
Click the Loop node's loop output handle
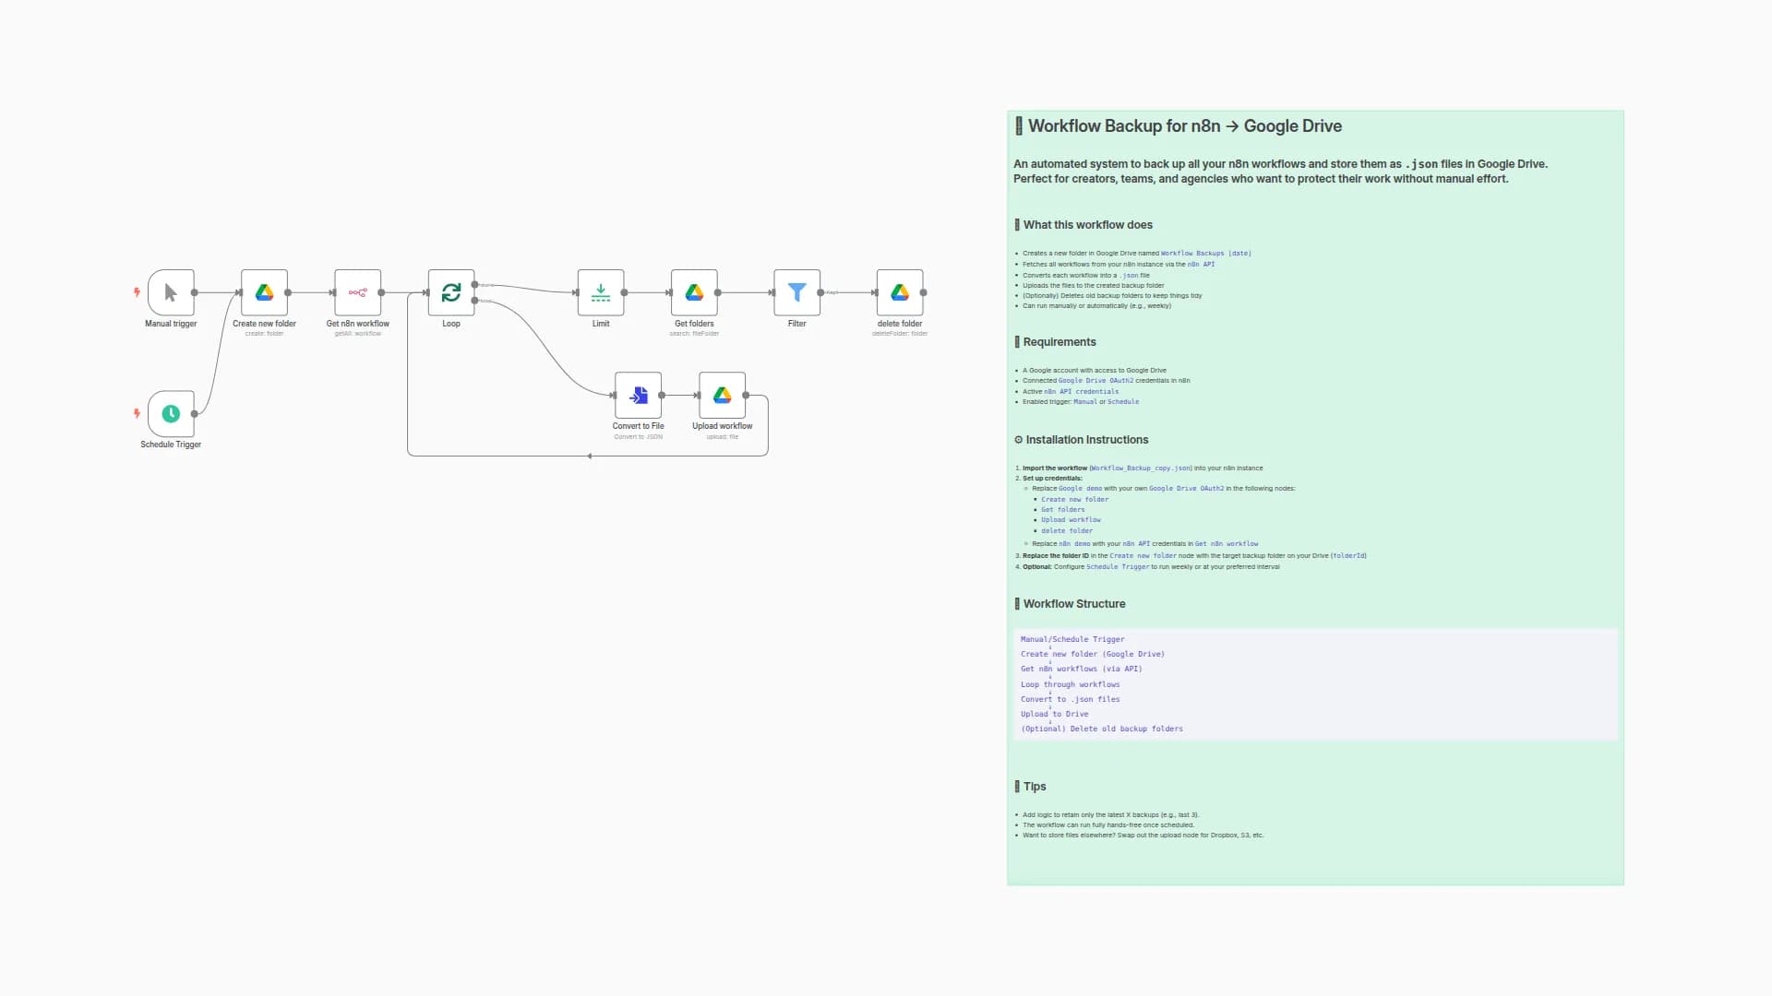tap(475, 301)
